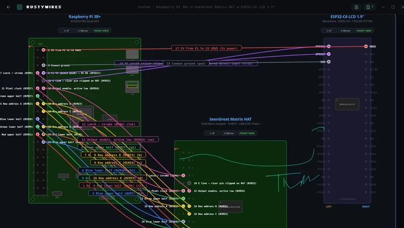This screenshot has width=404, height=228.
Task: Switch ESP32-C6 LCD Front View button
Action: [364, 30]
